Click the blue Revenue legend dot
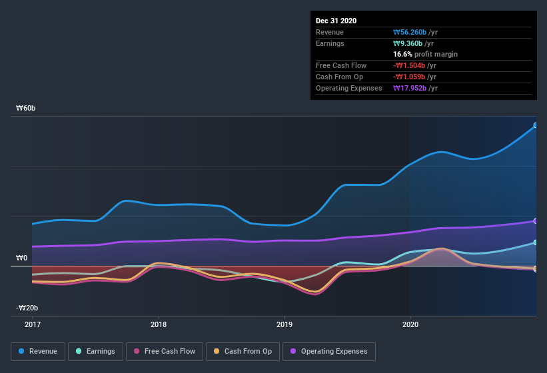Viewport: 547px width, 373px height. (x=21, y=351)
